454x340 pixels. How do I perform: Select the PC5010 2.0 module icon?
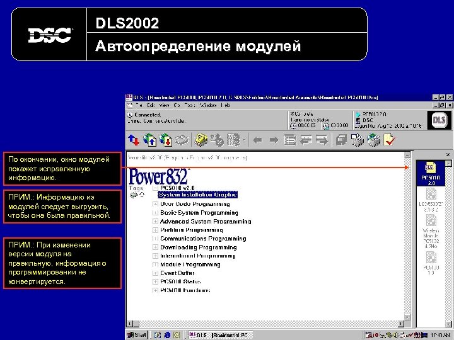coord(431,174)
